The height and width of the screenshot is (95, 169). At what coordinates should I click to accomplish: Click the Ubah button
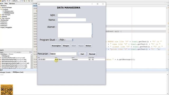click(x=74, y=46)
